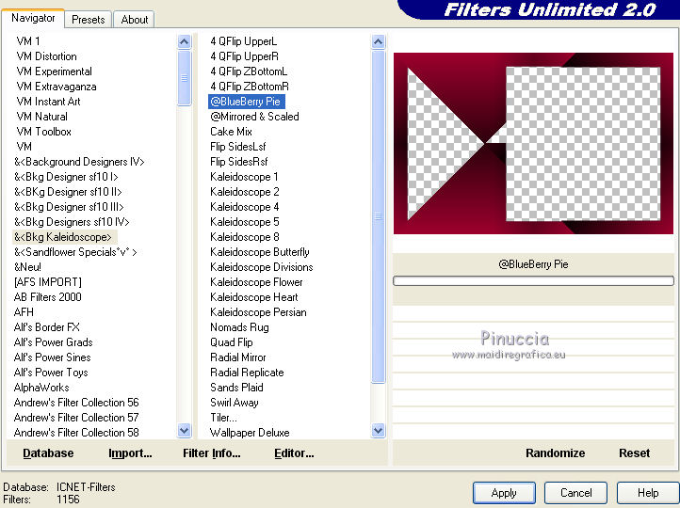
Task: Choose @BlueBerry Pie filter
Action: pyautogui.click(x=247, y=102)
